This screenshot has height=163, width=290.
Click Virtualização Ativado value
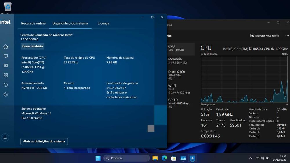click(x=282, y=125)
